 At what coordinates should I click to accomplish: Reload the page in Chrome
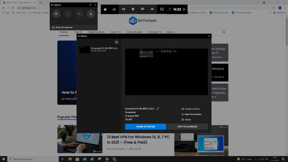(13, 8)
